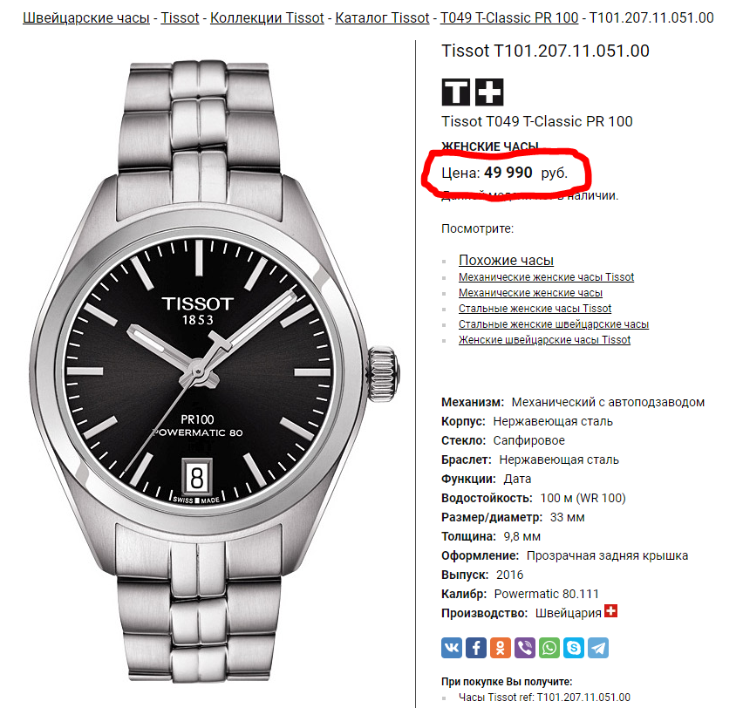Viewport: 743px width, 708px height.
Task: Open Похожие часы link
Action: pyautogui.click(x=506, y=260)
